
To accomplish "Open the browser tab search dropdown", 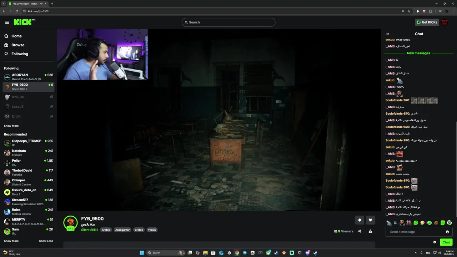I will (x=3, y=4).
